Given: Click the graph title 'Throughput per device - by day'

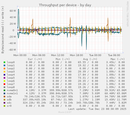Looking at the screenshot, I should tap(65, 5).
